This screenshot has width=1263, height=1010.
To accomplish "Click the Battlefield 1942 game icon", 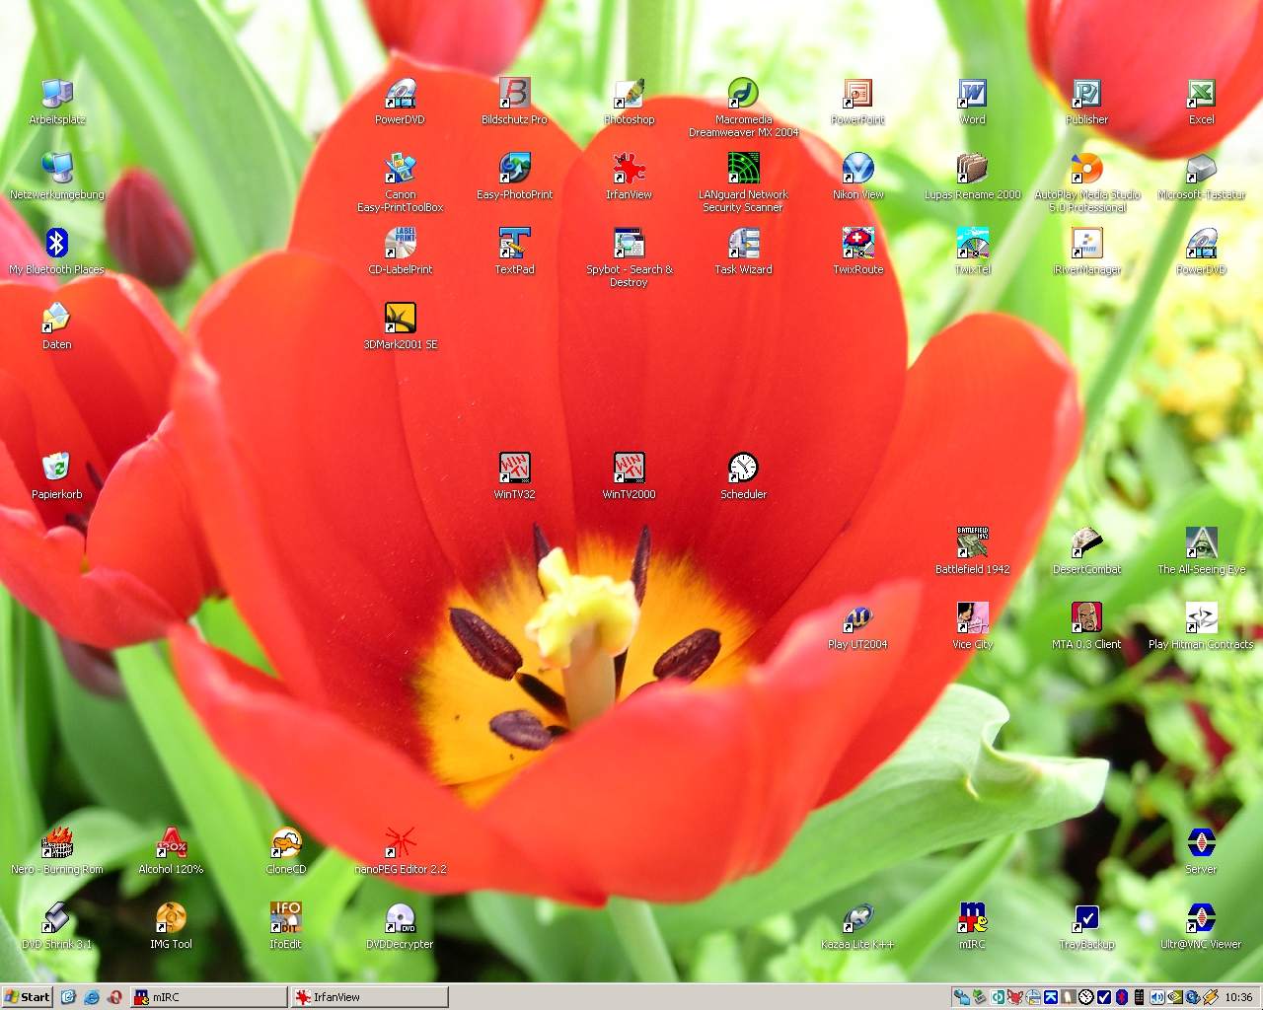I will tap(972, 542).
